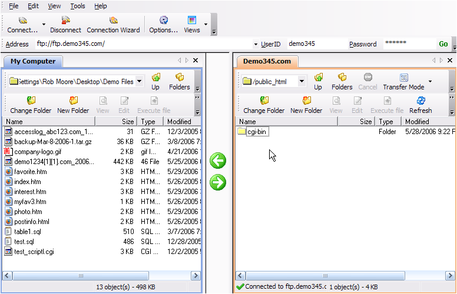Expand the Views dropdown arrow

tap(206, 25)
